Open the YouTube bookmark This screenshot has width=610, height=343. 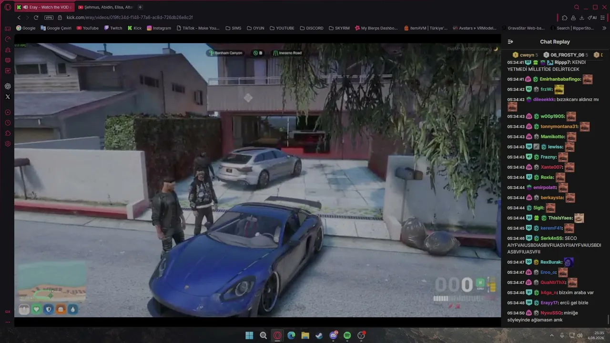88,28
